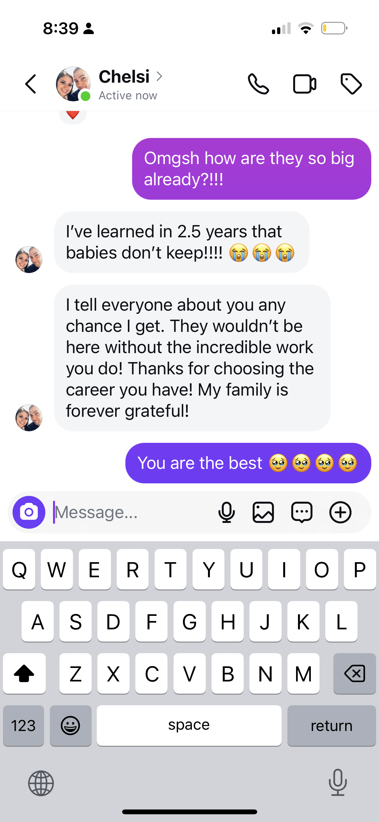Go back using the left arrow

(x=31, y=84)
